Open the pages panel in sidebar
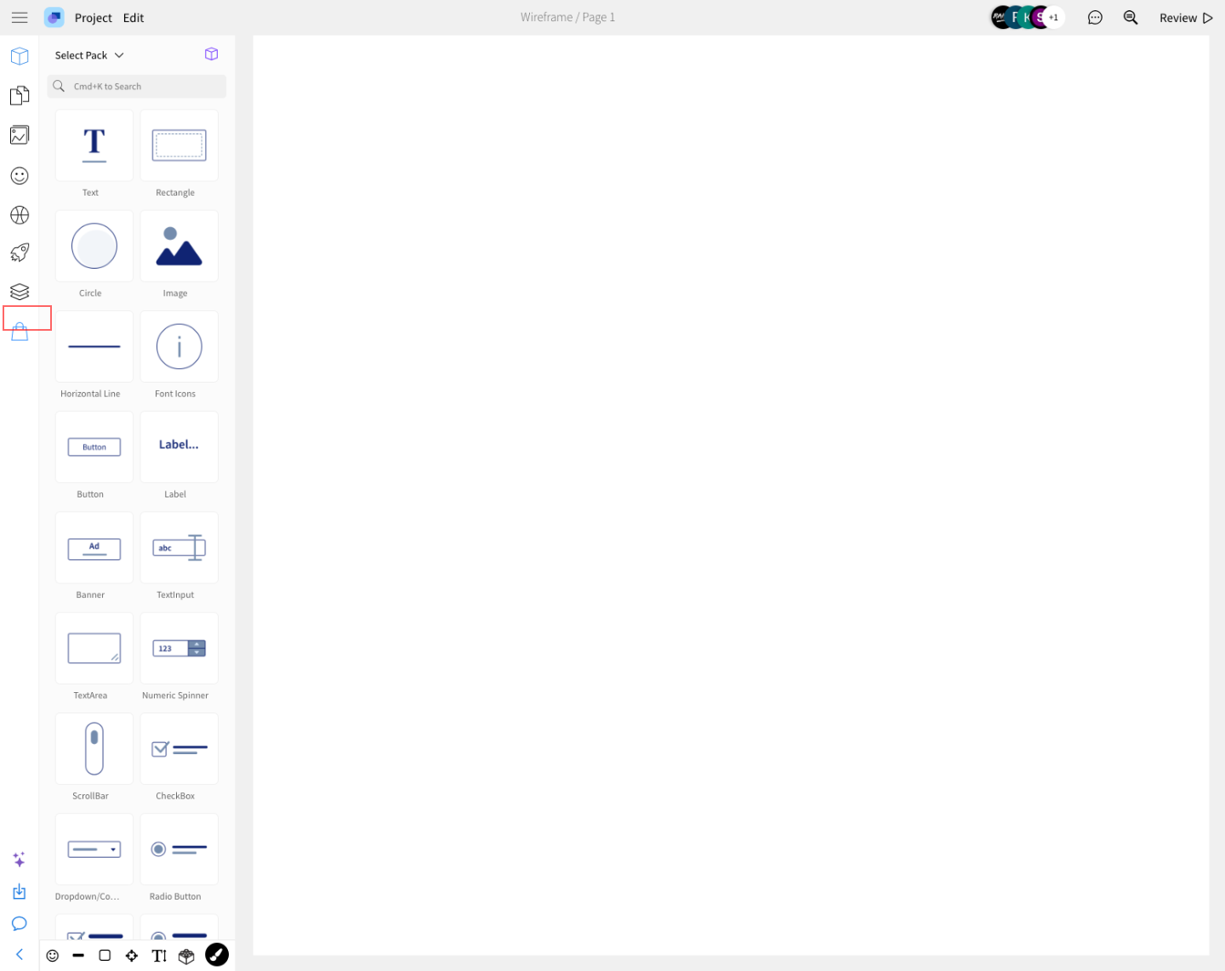This screenshot has width=1225, height=971. (x=20, y=96)
